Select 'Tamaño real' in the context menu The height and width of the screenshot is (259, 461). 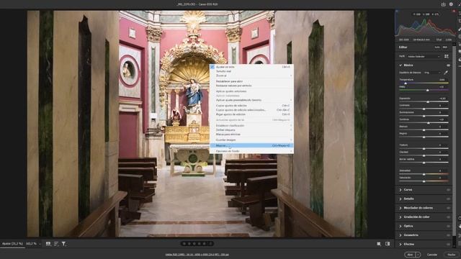coord(251,71)
